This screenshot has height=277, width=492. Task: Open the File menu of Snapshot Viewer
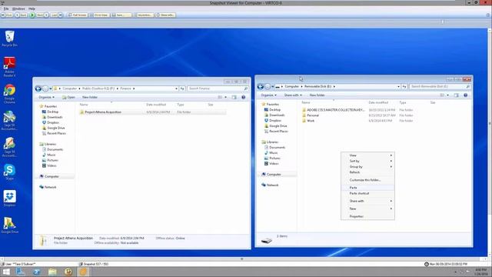(6, 8)
